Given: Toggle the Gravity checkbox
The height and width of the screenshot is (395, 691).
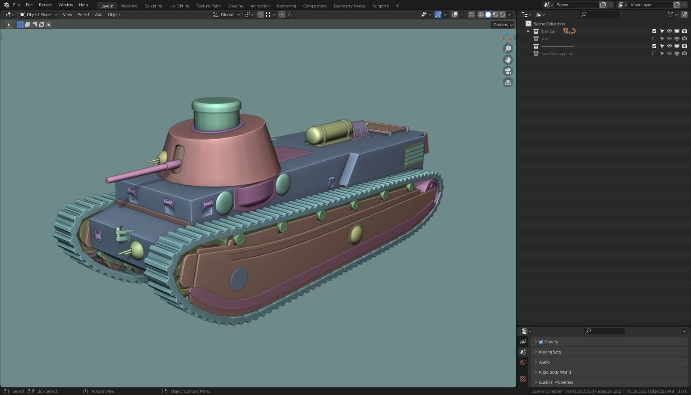Looking at the screenshot, I should pyautogui.click(x=541, y=342).
